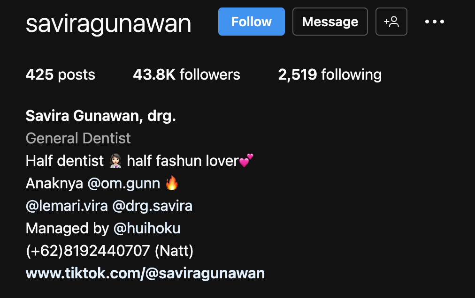Click the fire emoji after @om.gunn
Viewport: 475px width, 298px height.
click(172, 183)
